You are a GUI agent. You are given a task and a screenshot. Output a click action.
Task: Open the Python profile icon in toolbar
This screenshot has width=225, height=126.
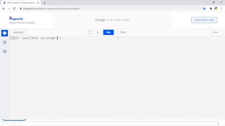click(x=216, y=8)
